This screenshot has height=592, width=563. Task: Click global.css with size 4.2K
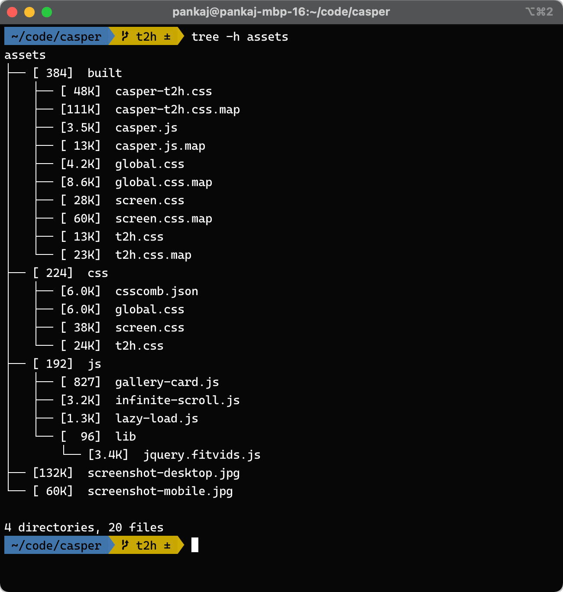(x=150, y=164)
